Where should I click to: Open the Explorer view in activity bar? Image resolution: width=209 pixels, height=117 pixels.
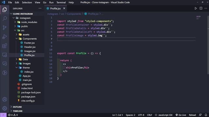(5, 9)
